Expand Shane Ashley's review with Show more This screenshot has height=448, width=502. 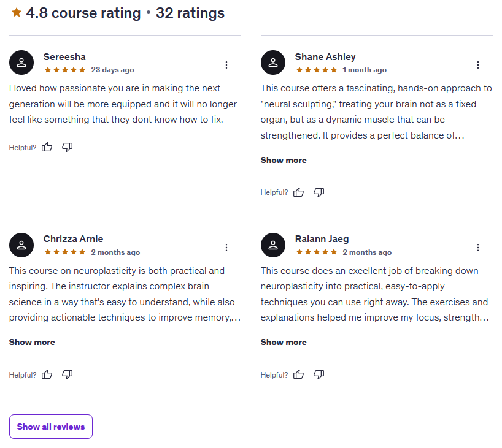point(284,160)
